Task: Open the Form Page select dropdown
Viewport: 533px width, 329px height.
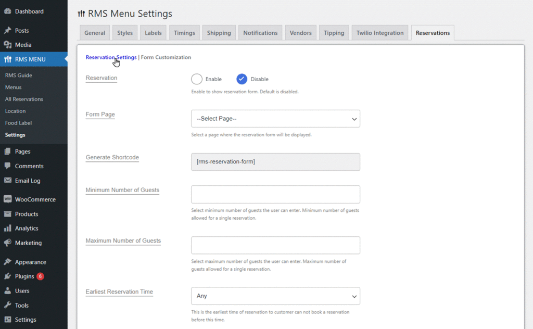Action: [275, 119]
